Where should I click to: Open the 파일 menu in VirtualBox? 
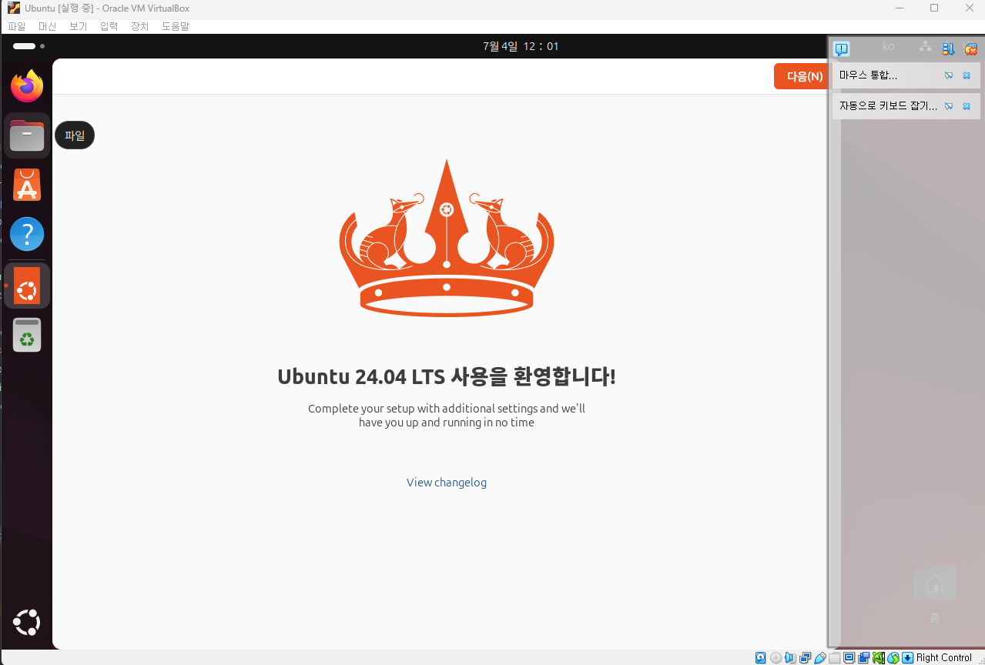tap(16, 26)
